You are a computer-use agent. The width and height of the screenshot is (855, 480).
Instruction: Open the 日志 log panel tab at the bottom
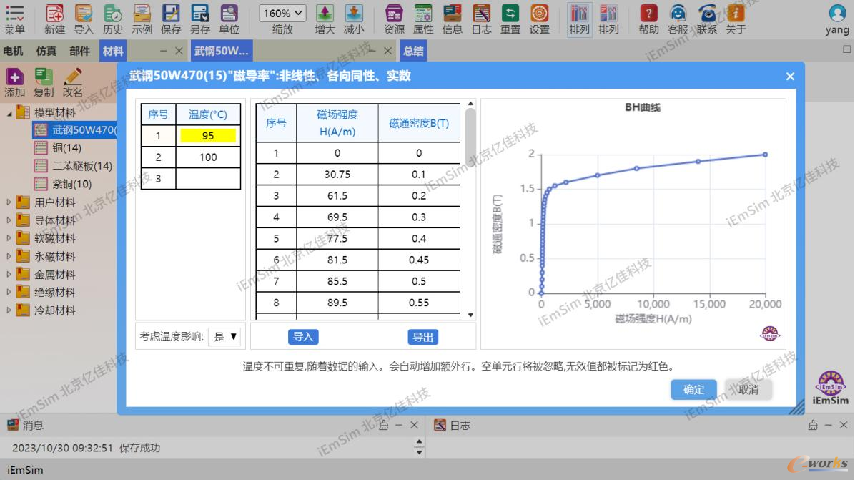(x=452, y=426)
